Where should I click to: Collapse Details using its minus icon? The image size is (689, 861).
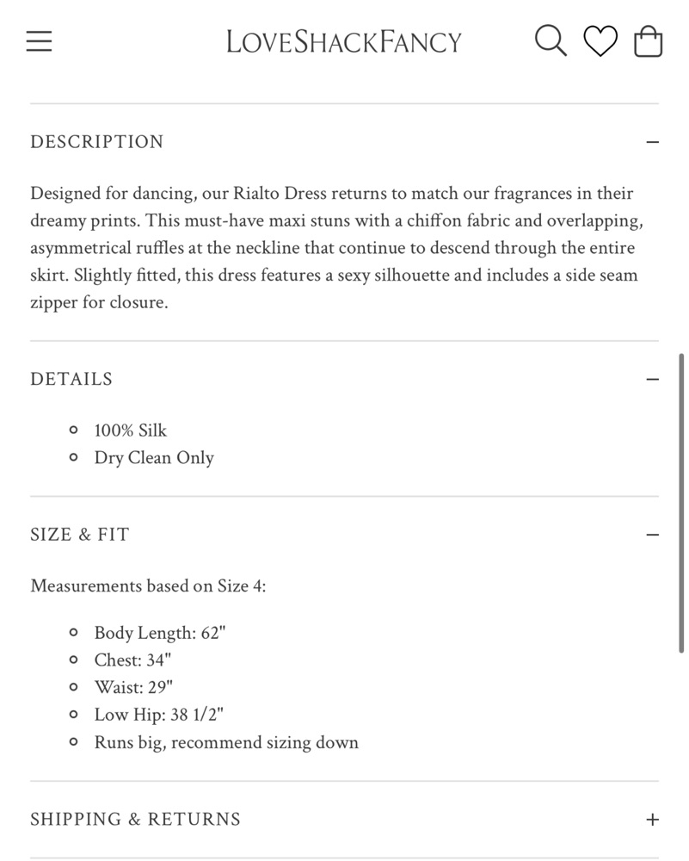click(x=652, y=380)
